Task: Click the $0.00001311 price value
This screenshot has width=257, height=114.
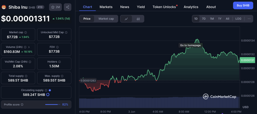Action: pos(25,19)
